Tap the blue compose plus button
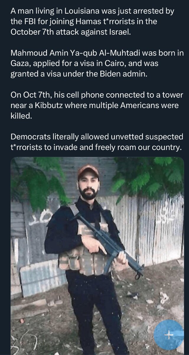 click(x=169, y=335)
